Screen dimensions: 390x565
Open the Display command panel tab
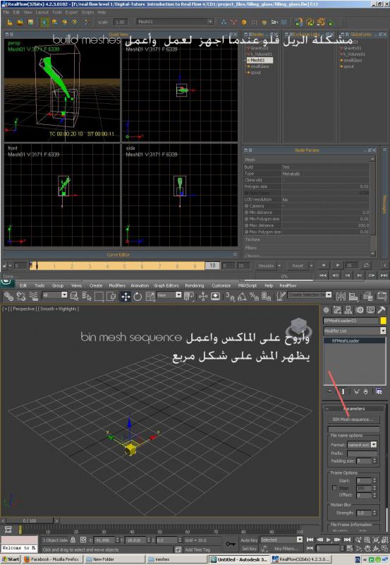[x=370, y=310]
